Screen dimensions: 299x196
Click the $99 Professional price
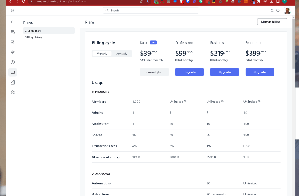tap(181, 53)
